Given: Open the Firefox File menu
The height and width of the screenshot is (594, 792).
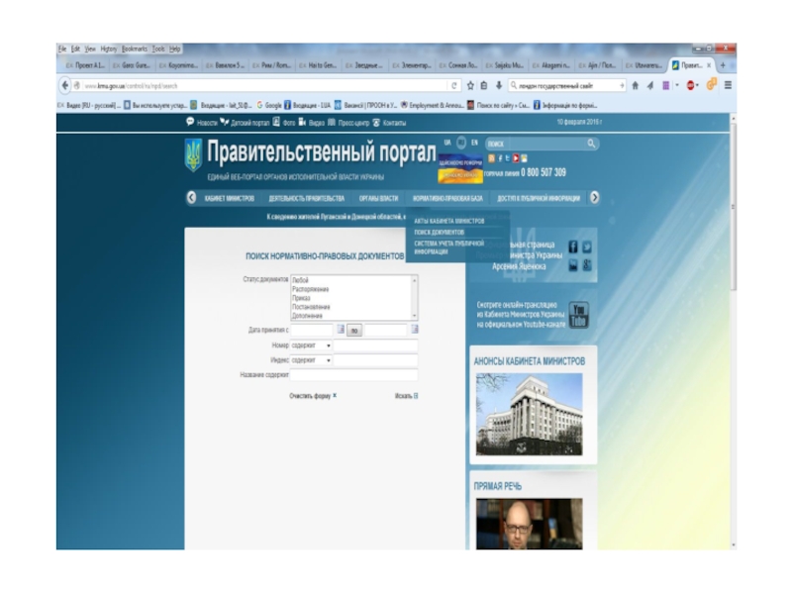Looking at the screenshot, I should click(62, 49).
